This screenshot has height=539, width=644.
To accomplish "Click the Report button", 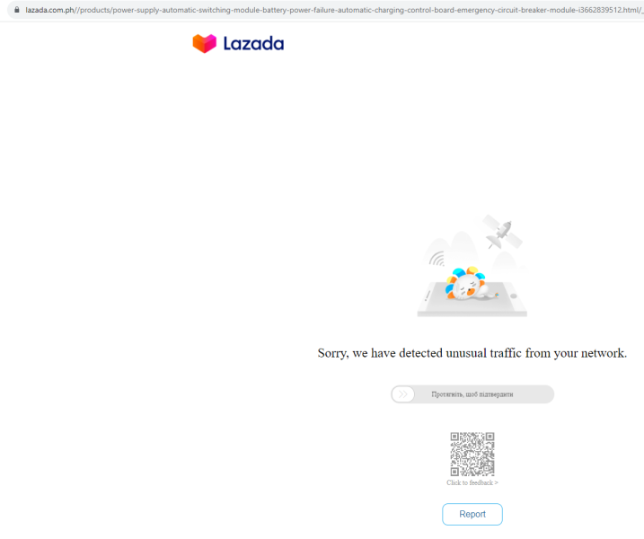I will pos(472,515).
